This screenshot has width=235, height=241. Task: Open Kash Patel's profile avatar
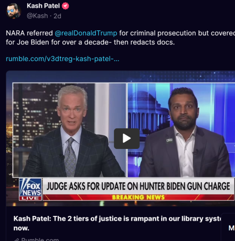pyautogui.click(x=14, y=11)
